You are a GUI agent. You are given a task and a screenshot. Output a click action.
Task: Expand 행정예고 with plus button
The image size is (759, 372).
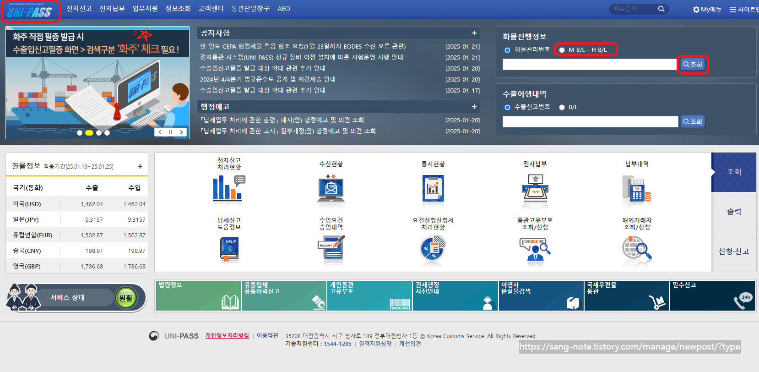[474, 107]
